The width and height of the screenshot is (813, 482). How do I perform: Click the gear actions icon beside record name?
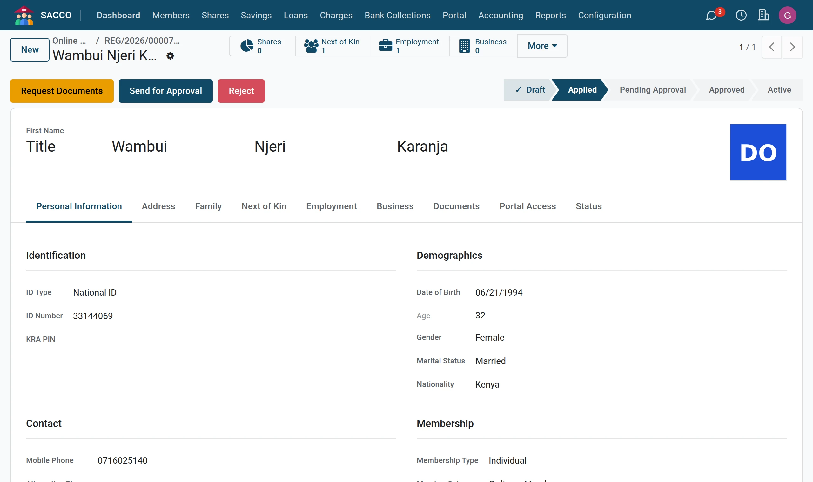[170, 56]
